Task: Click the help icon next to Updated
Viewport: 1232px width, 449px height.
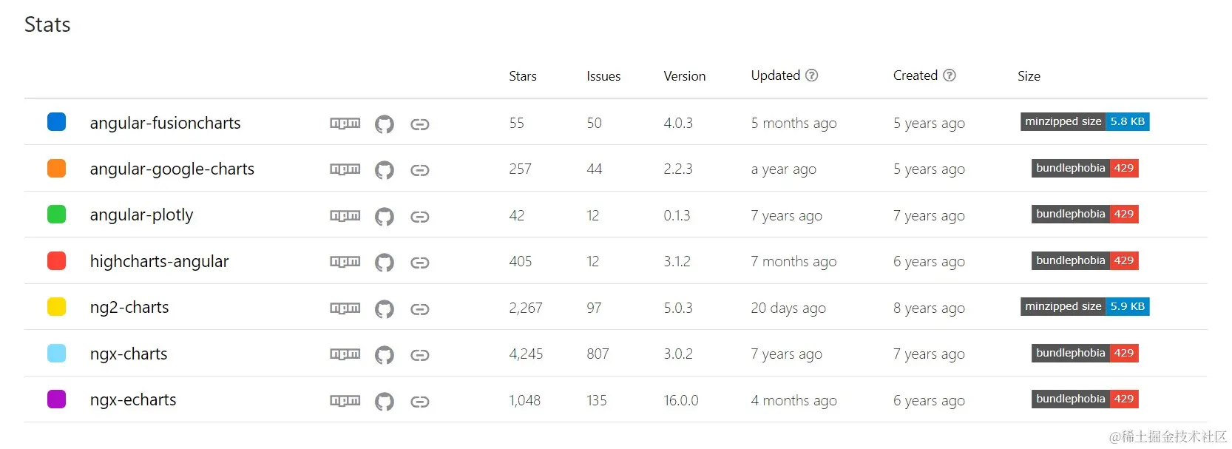Action: pos(812,75)
